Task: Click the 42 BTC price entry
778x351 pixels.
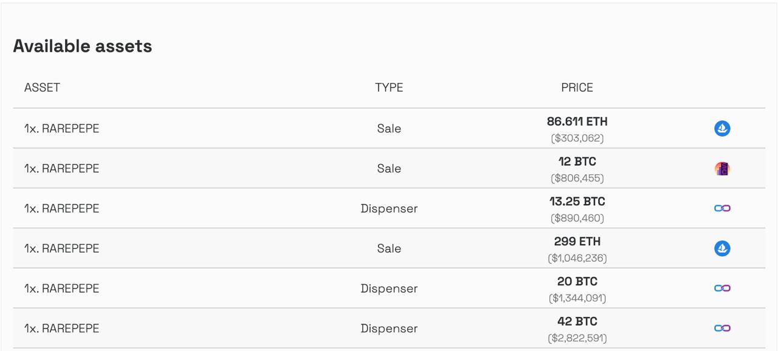Action: point(577,322)
